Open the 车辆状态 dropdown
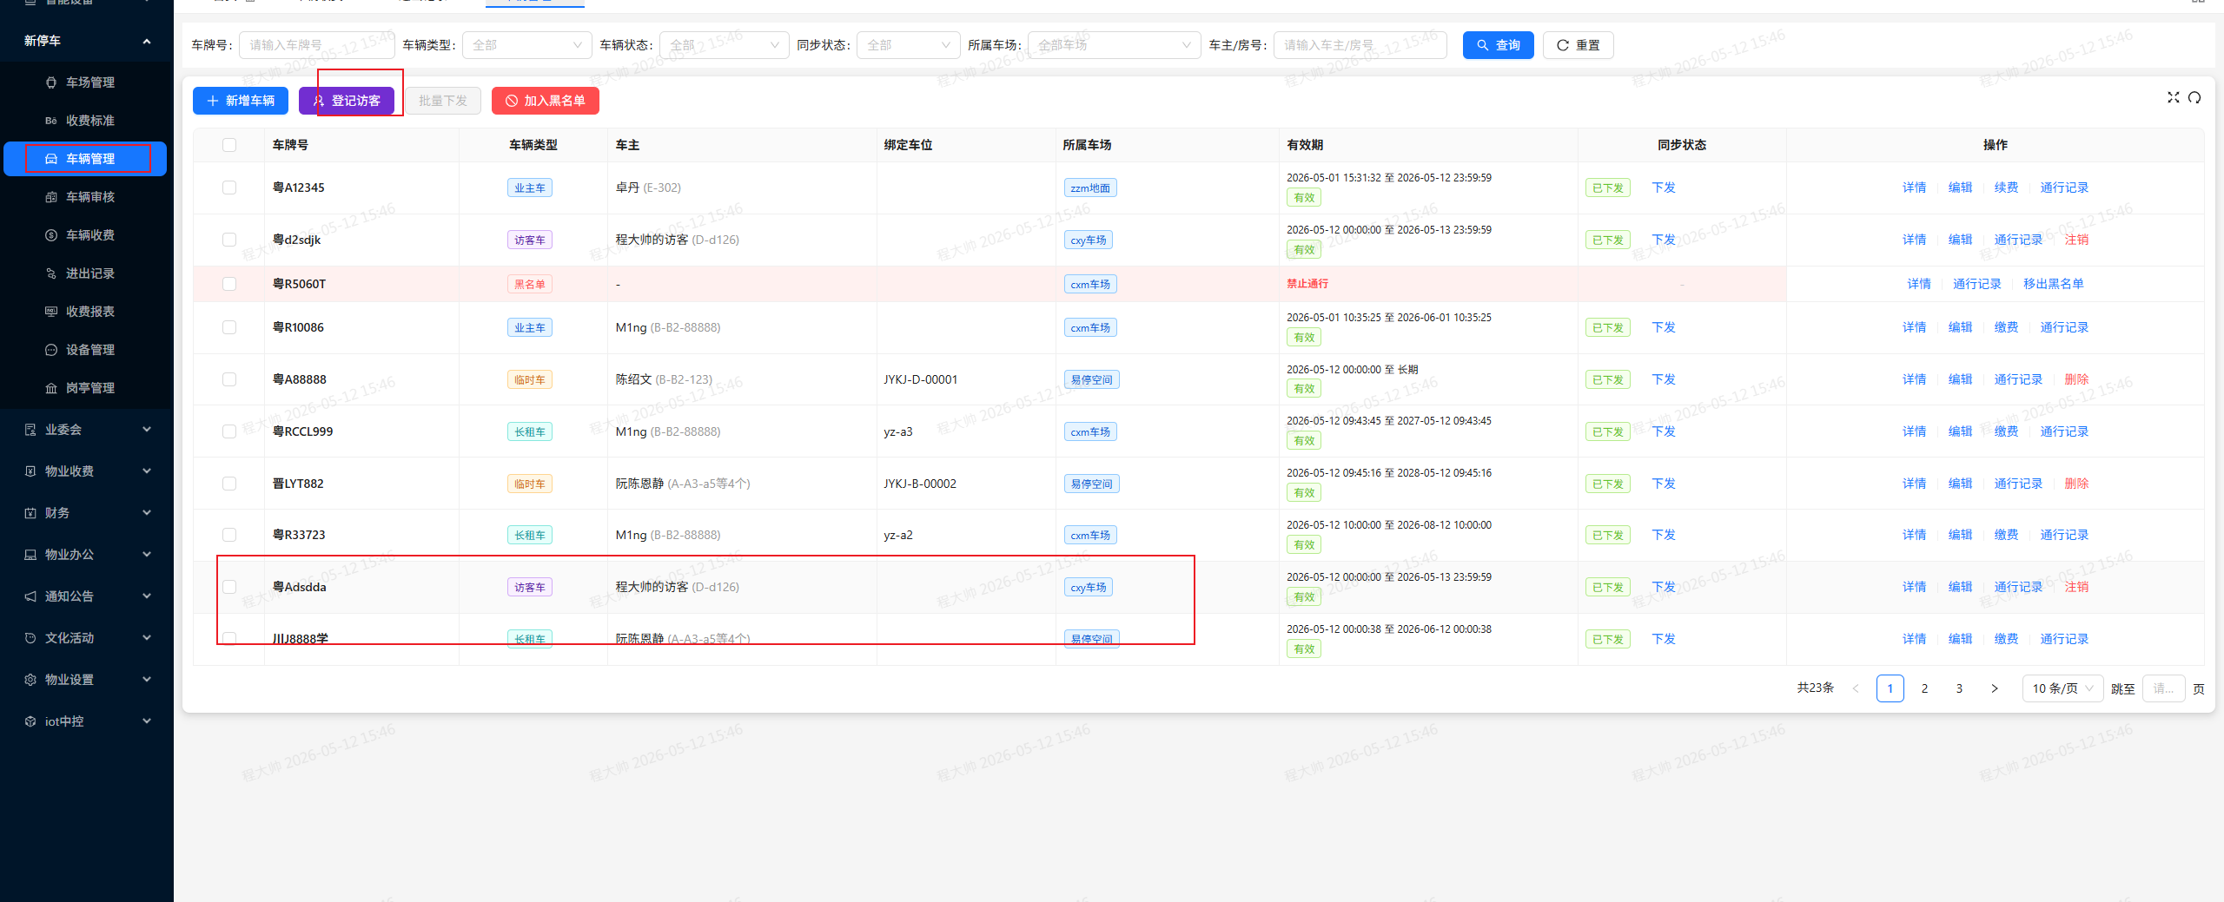The height and width of the screenshot is (902, 2224). (x=725, y=45)
